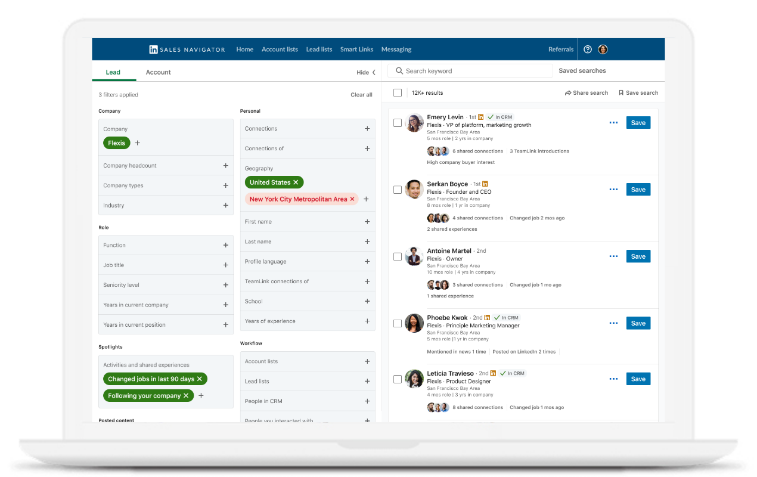Open the profile avatar menu in header

click(x=603, y=49)
